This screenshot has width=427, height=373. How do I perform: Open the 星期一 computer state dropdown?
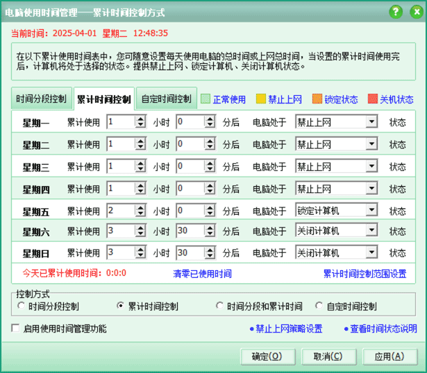coord(371,123)
